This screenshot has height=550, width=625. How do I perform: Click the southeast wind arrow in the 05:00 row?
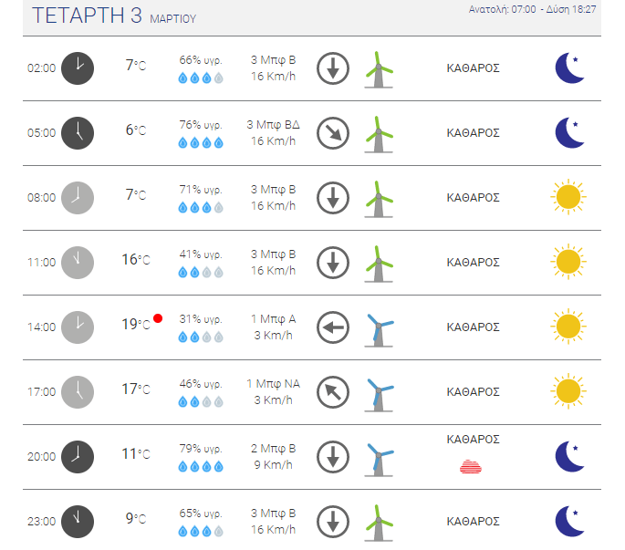tap(333, 133)
